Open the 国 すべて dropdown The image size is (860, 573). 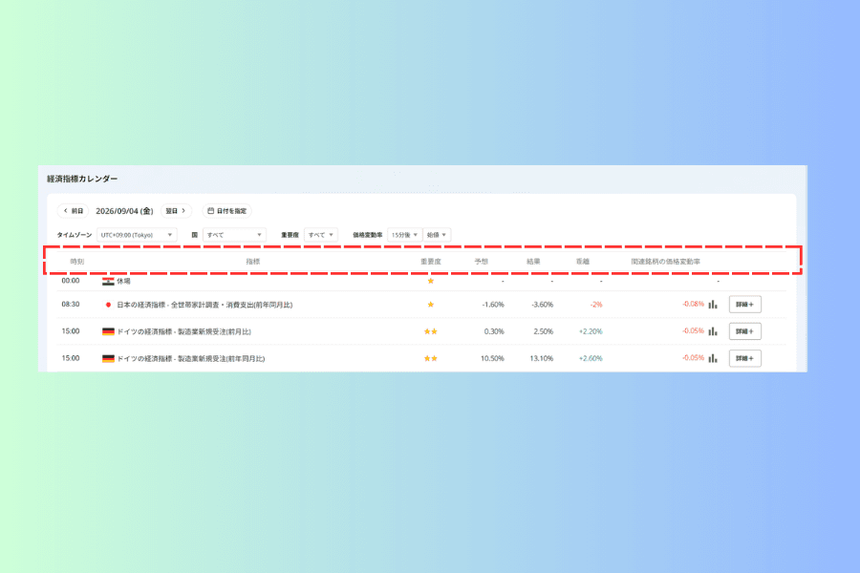(x=234, y=235)
